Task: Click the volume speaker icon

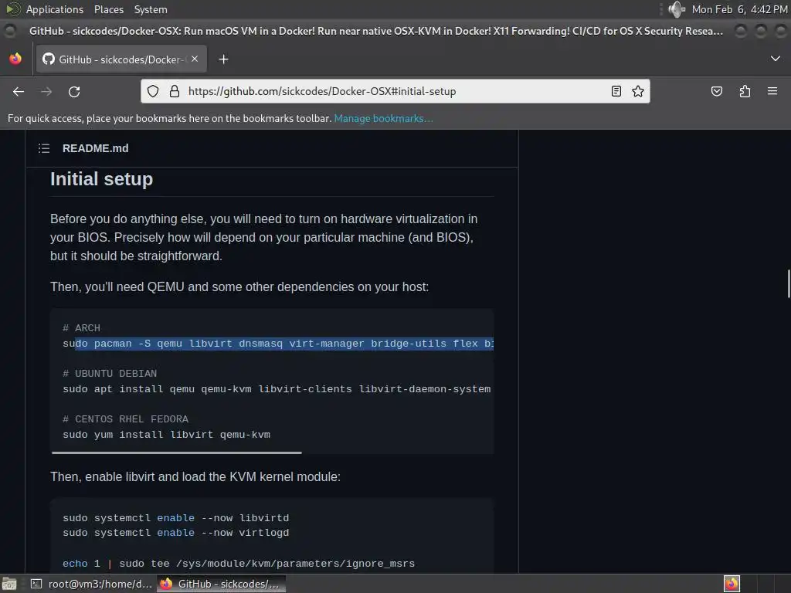Action: click(677, 9)
